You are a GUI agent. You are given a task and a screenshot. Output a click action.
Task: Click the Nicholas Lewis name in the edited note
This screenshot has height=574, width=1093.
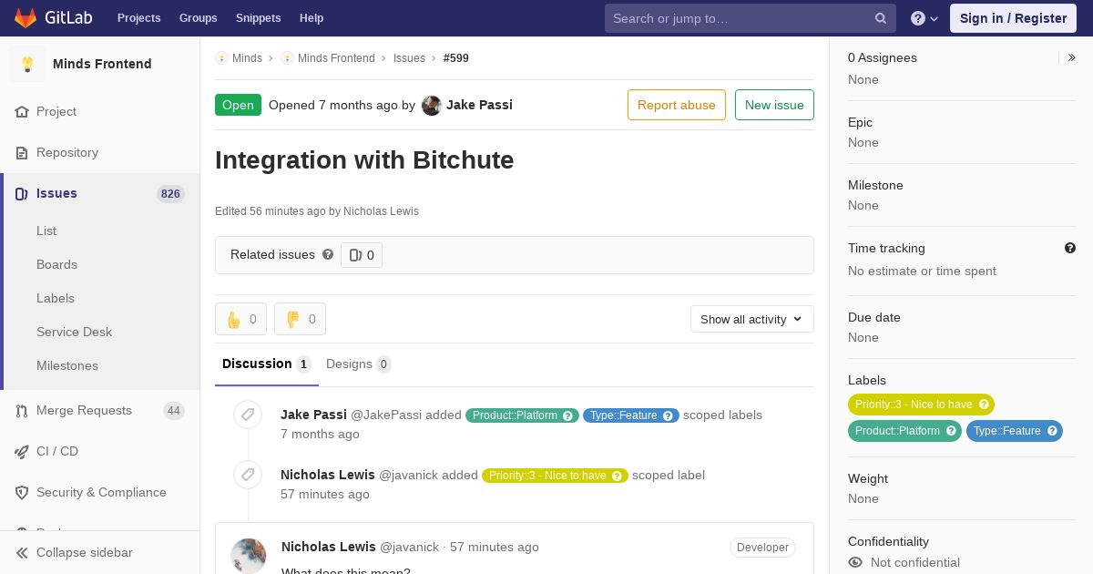point(381,211)
